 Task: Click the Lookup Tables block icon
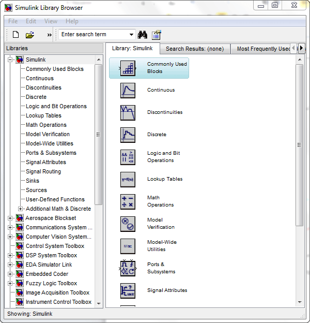[128, 179]
